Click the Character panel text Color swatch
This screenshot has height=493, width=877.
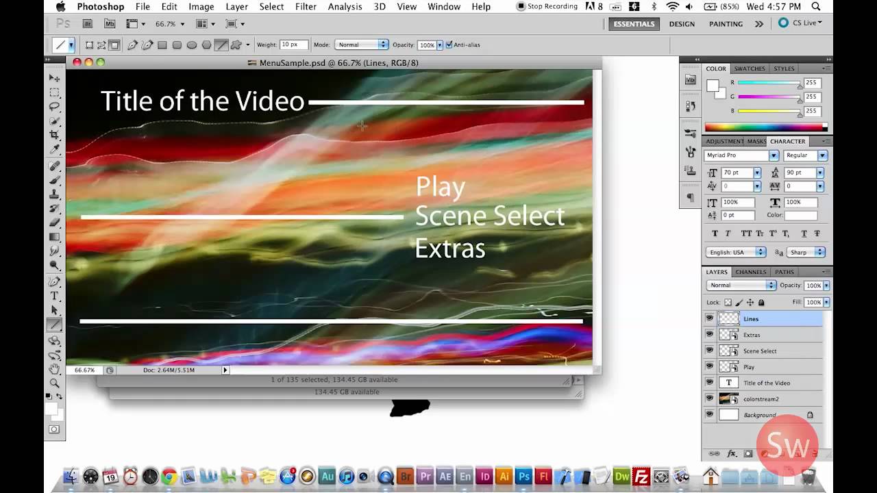800,215
